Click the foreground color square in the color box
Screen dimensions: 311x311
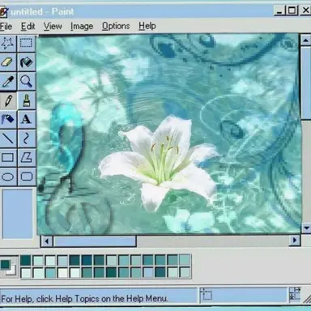coord(5,264)
